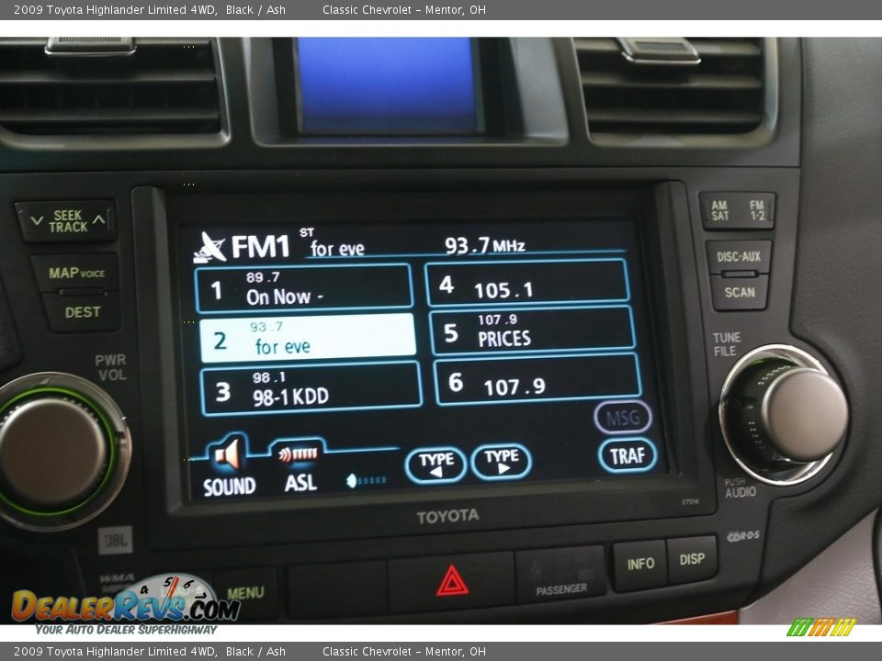The width and height of the screenshot is (882, 661).
Task: Push the INFO button
Action: pyautogui.click(x=640, y=564)
